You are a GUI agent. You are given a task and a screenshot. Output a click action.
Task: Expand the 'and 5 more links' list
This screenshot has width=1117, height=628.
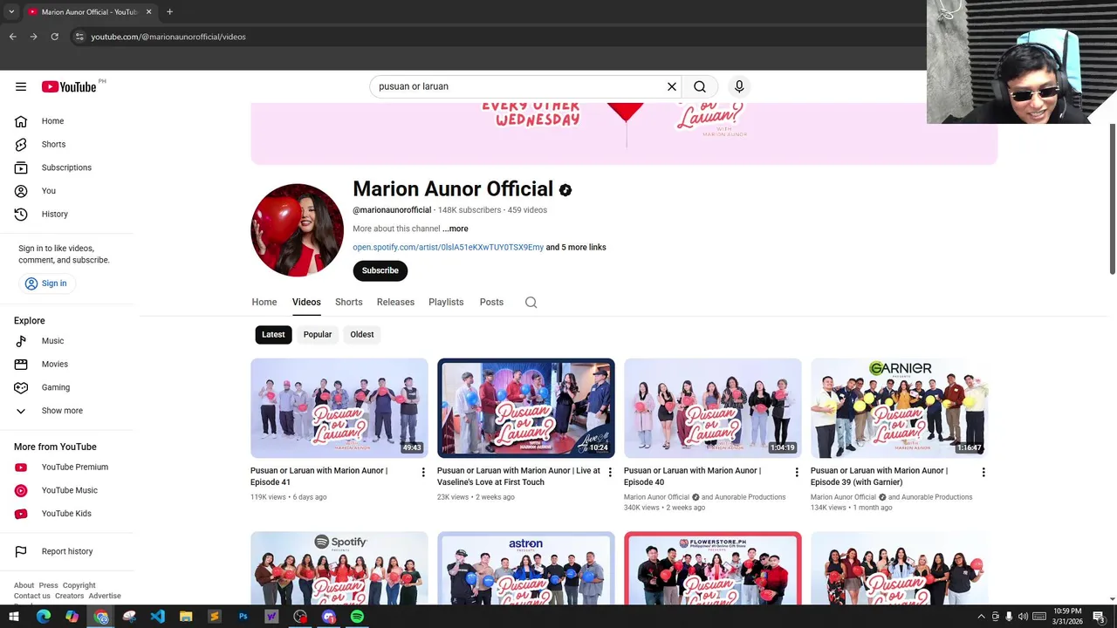[576, 247]
